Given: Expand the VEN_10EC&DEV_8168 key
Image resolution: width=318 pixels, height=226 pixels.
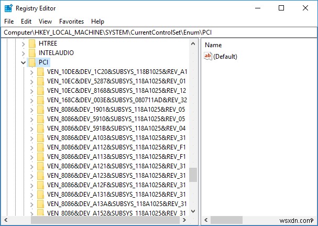Looking at the screenshot, I should [x=31, y=91].
